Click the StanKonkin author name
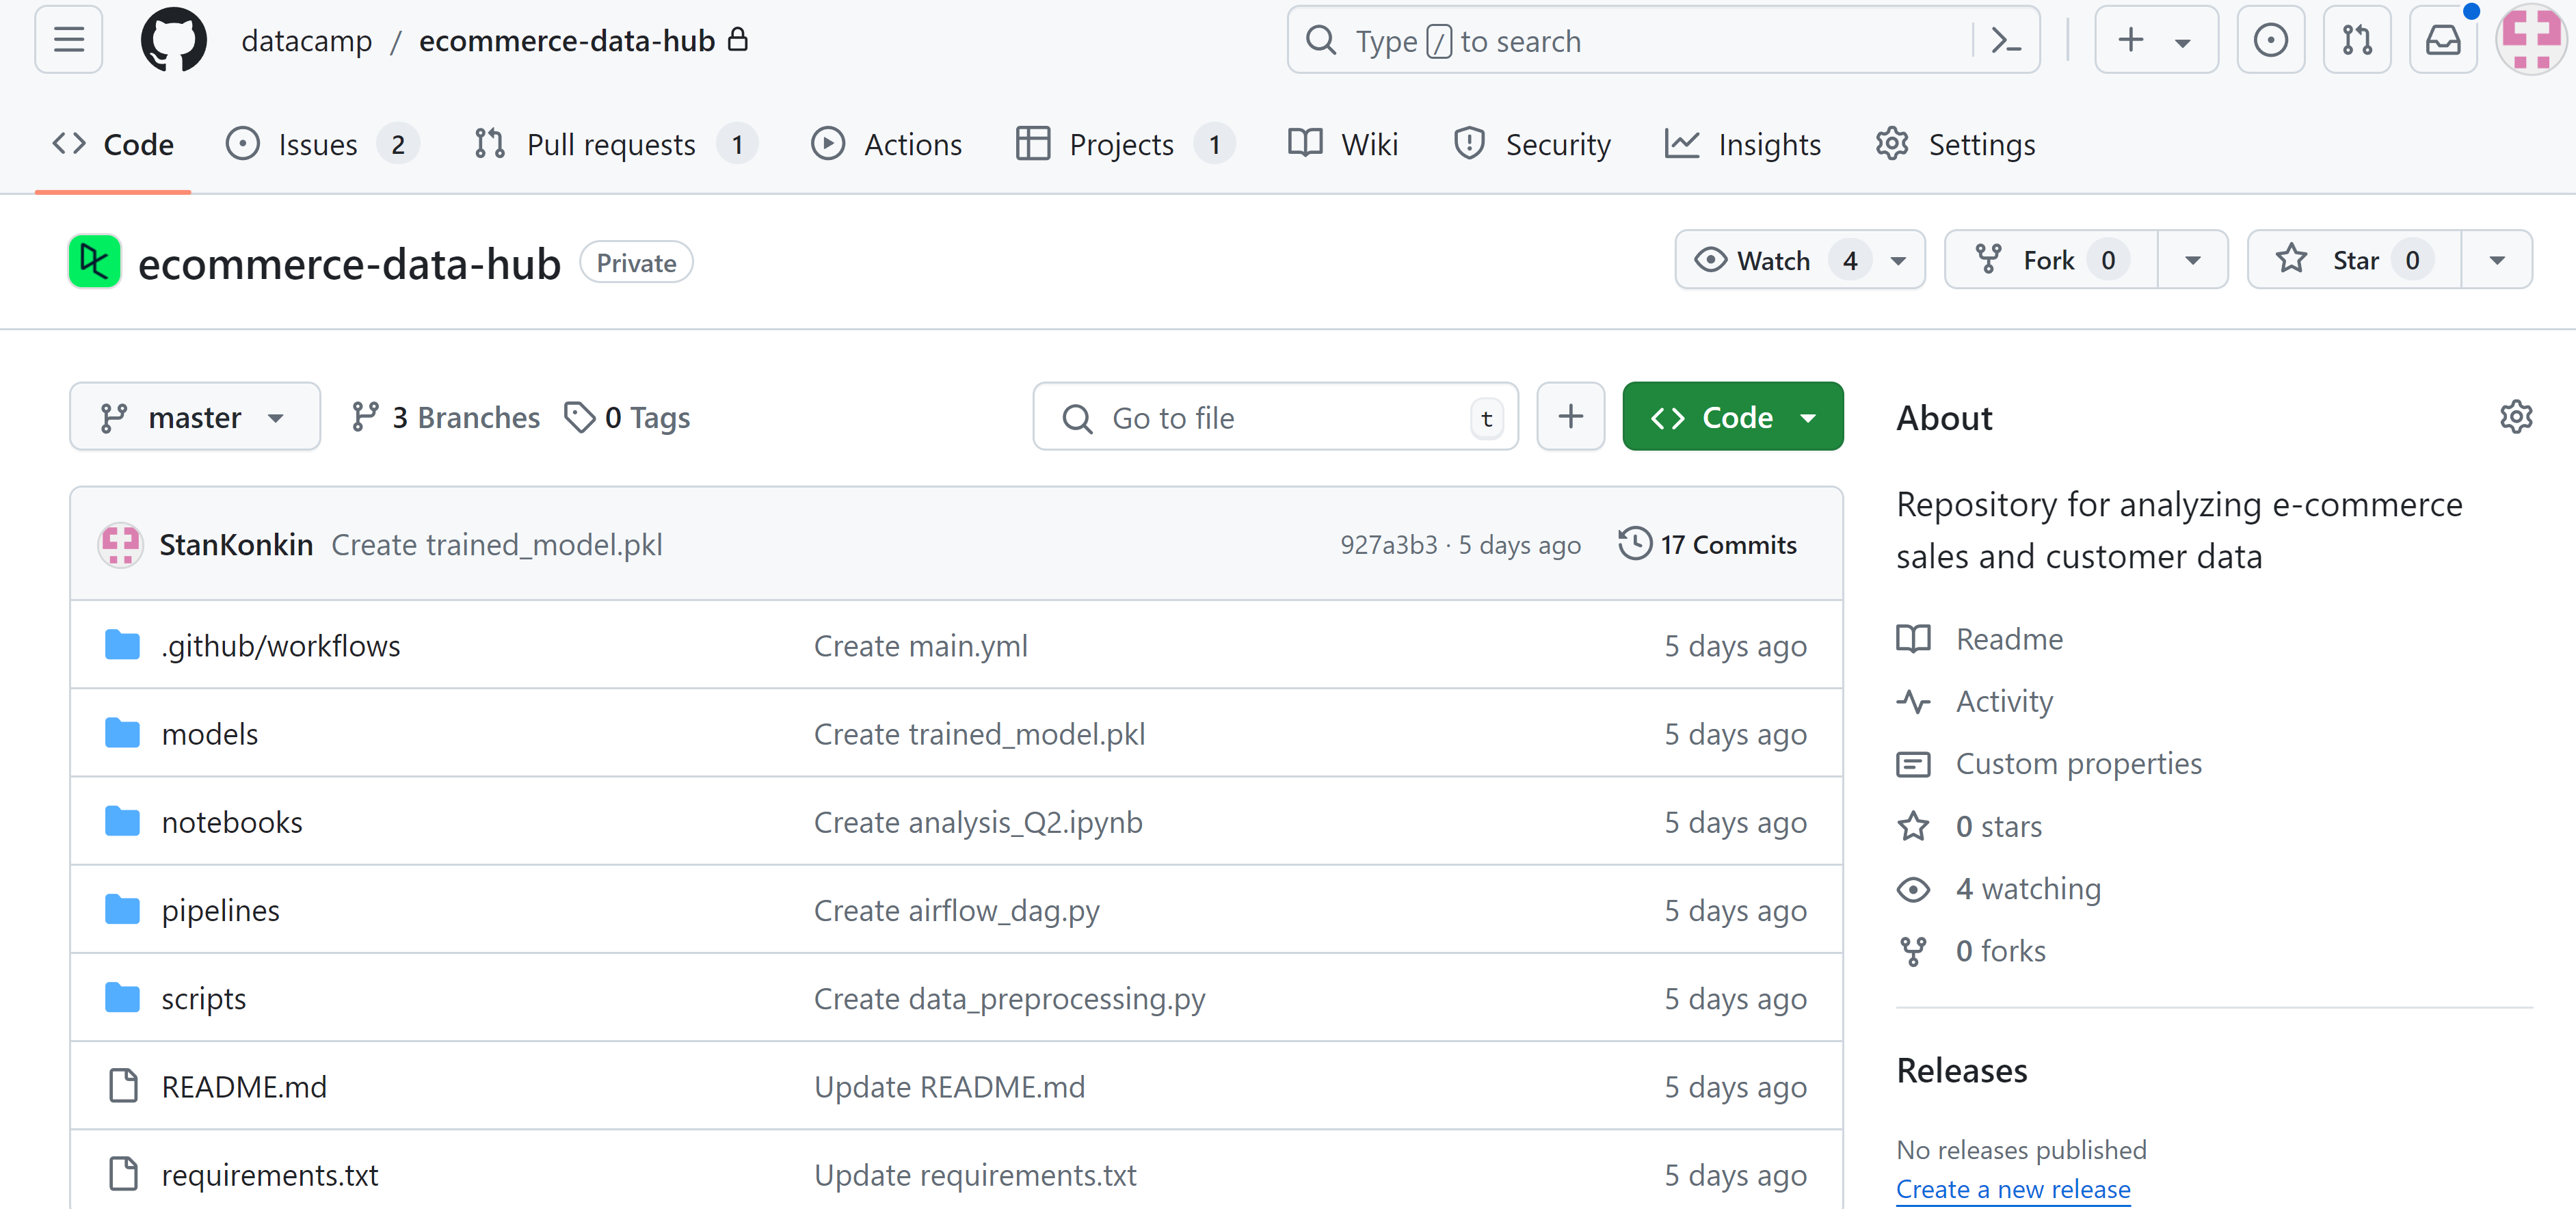The height and width of the screenshot is (1209, 2576). pos(236,544)
